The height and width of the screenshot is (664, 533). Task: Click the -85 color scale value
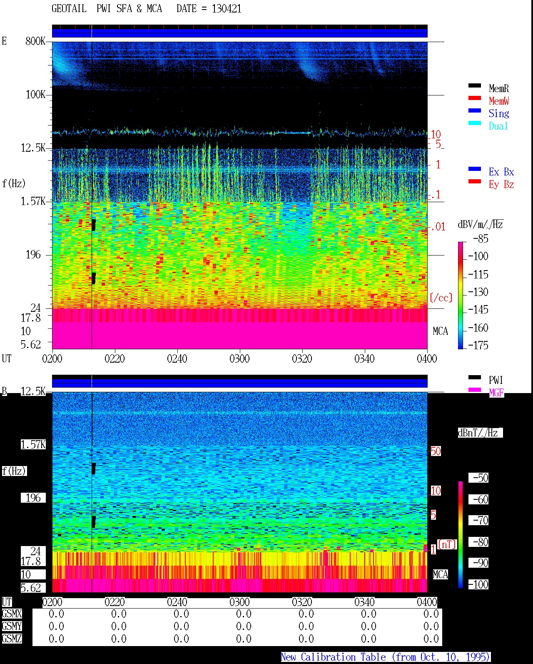(481, 239)
